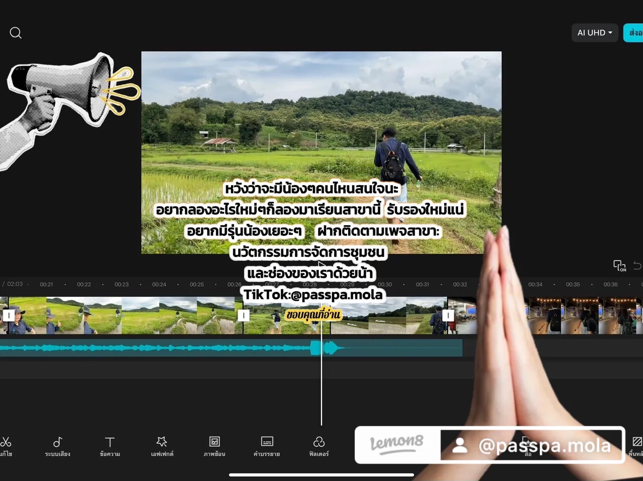Tap the transition marker near 00:32
The height and width of the screenshot is (481, 643).
point(448,315)
